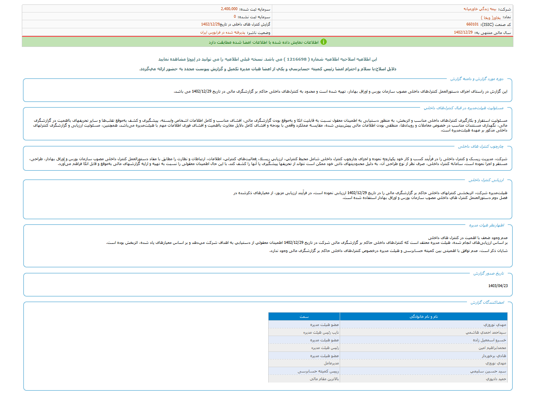This screenshot has height=408, width=534.
Task: Click the company name 'بیمه زندگی خاورمیانه'
Action: coord(480,9)
